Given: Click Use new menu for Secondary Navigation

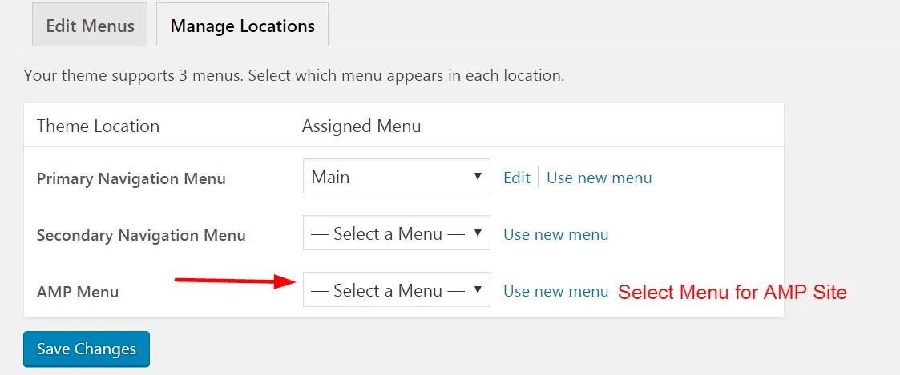Looking at the screenshot, I should [555, 234].
